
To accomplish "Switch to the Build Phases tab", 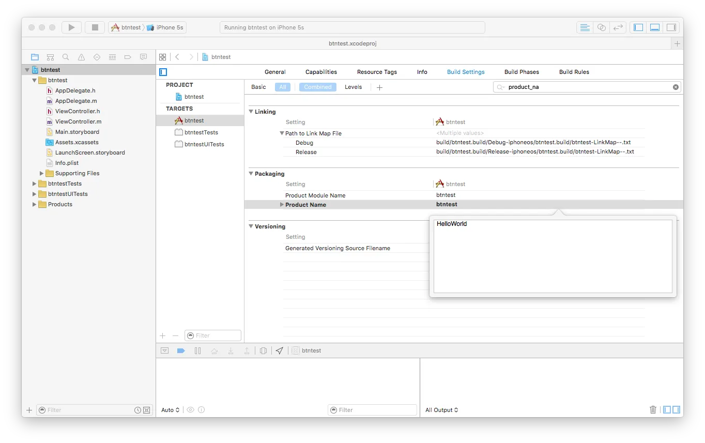I will pos(522,72).
